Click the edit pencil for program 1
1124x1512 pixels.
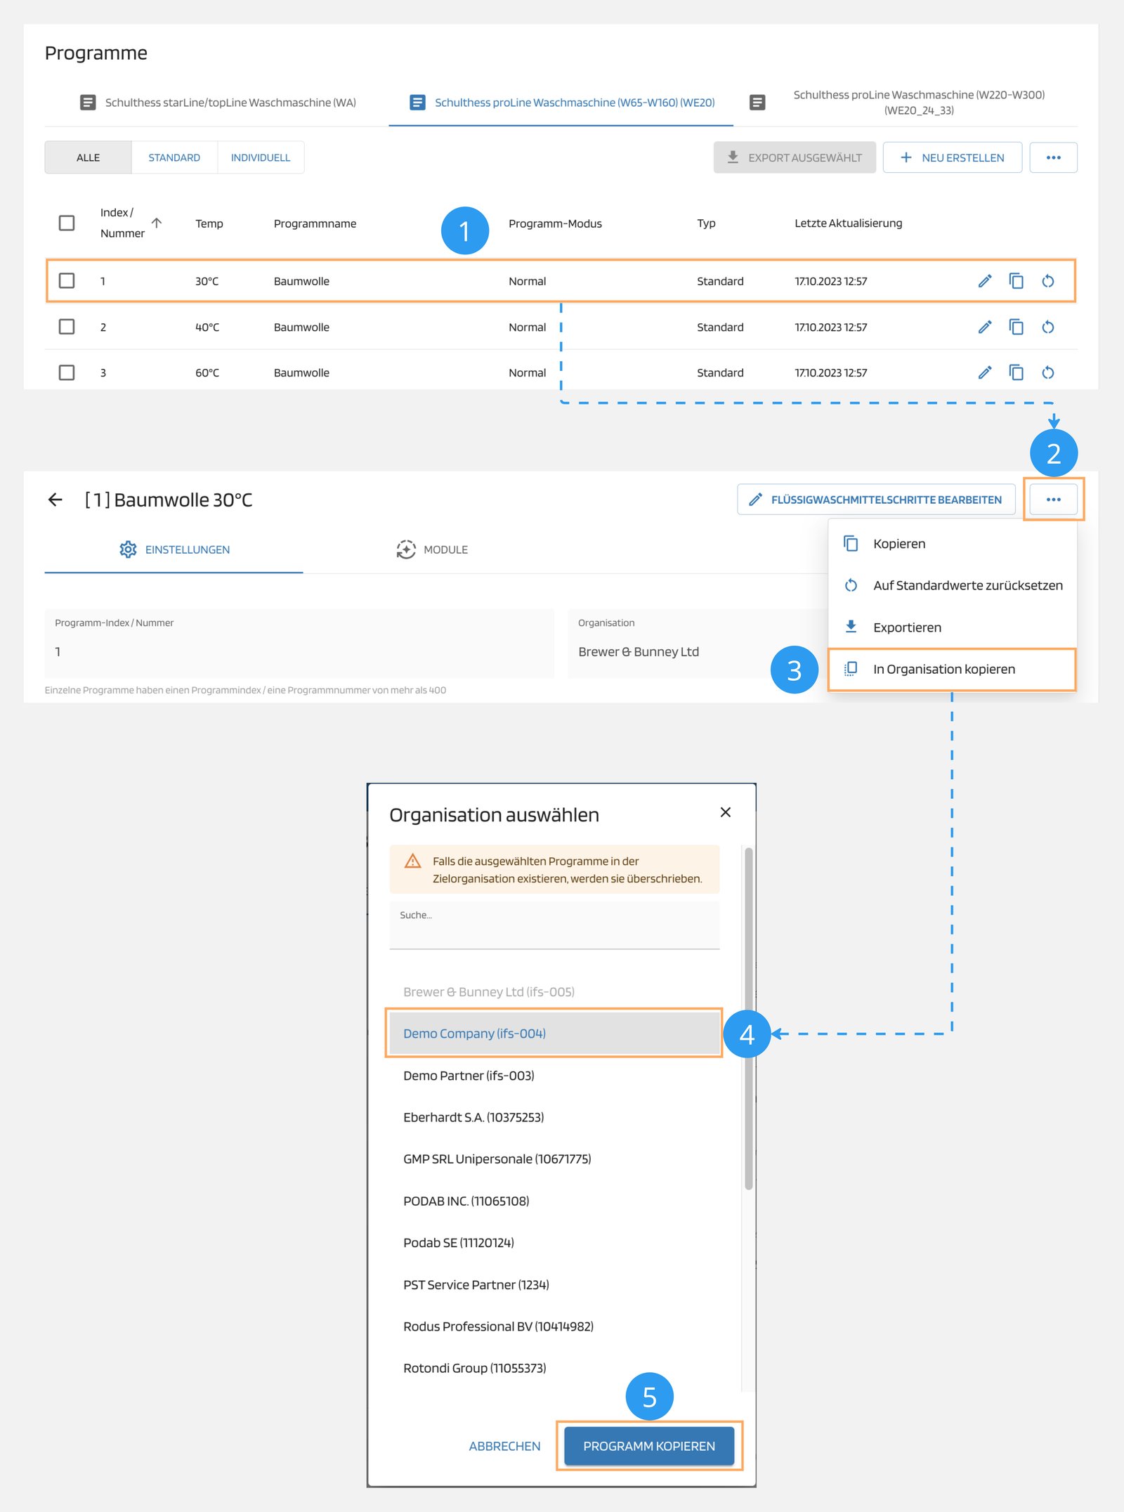(985, 281)
